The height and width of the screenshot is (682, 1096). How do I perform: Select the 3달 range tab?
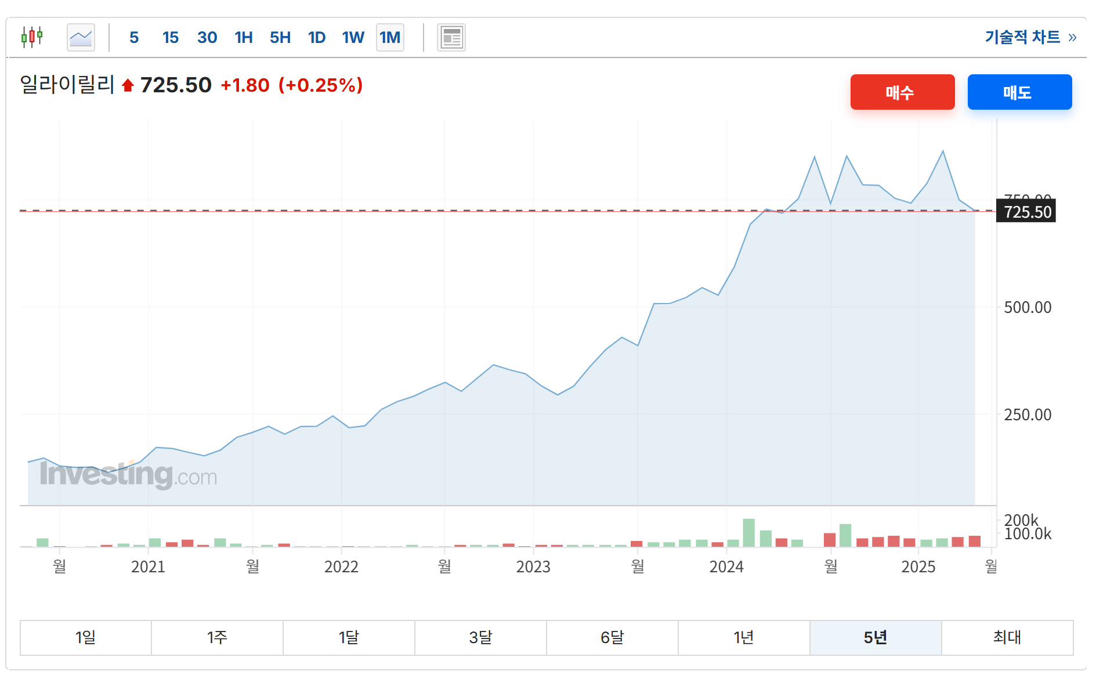click(481, 638)
